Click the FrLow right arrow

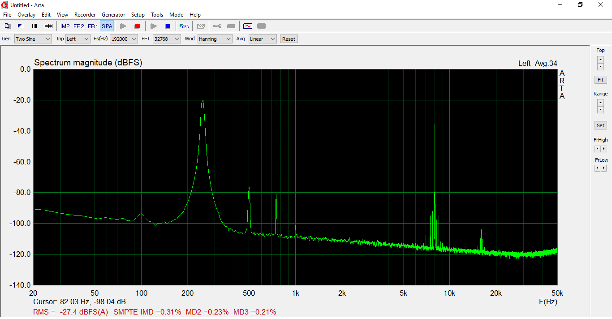603,168
